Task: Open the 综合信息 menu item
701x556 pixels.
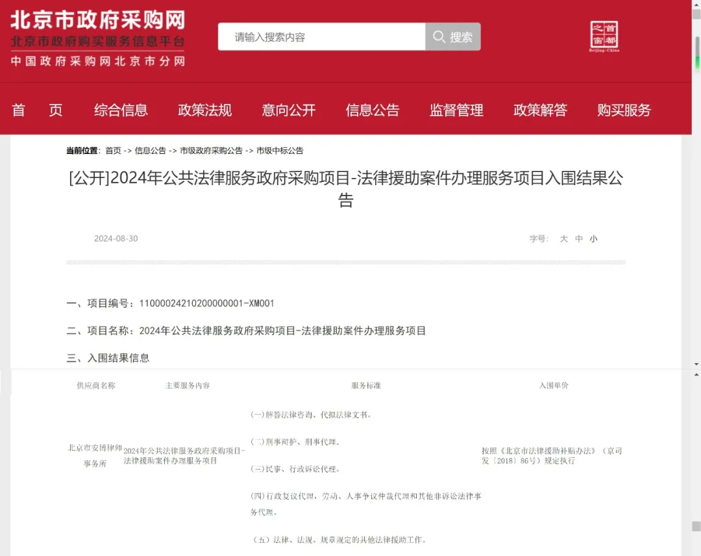Action: 121,110
